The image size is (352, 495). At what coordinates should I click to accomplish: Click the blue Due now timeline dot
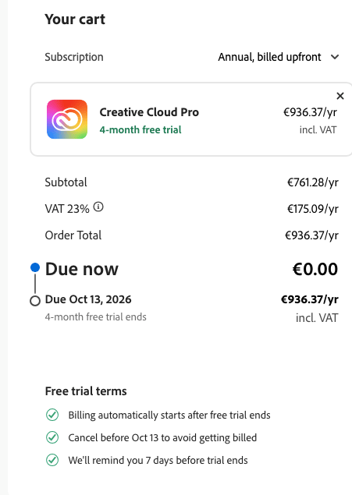tap(35, 267)
